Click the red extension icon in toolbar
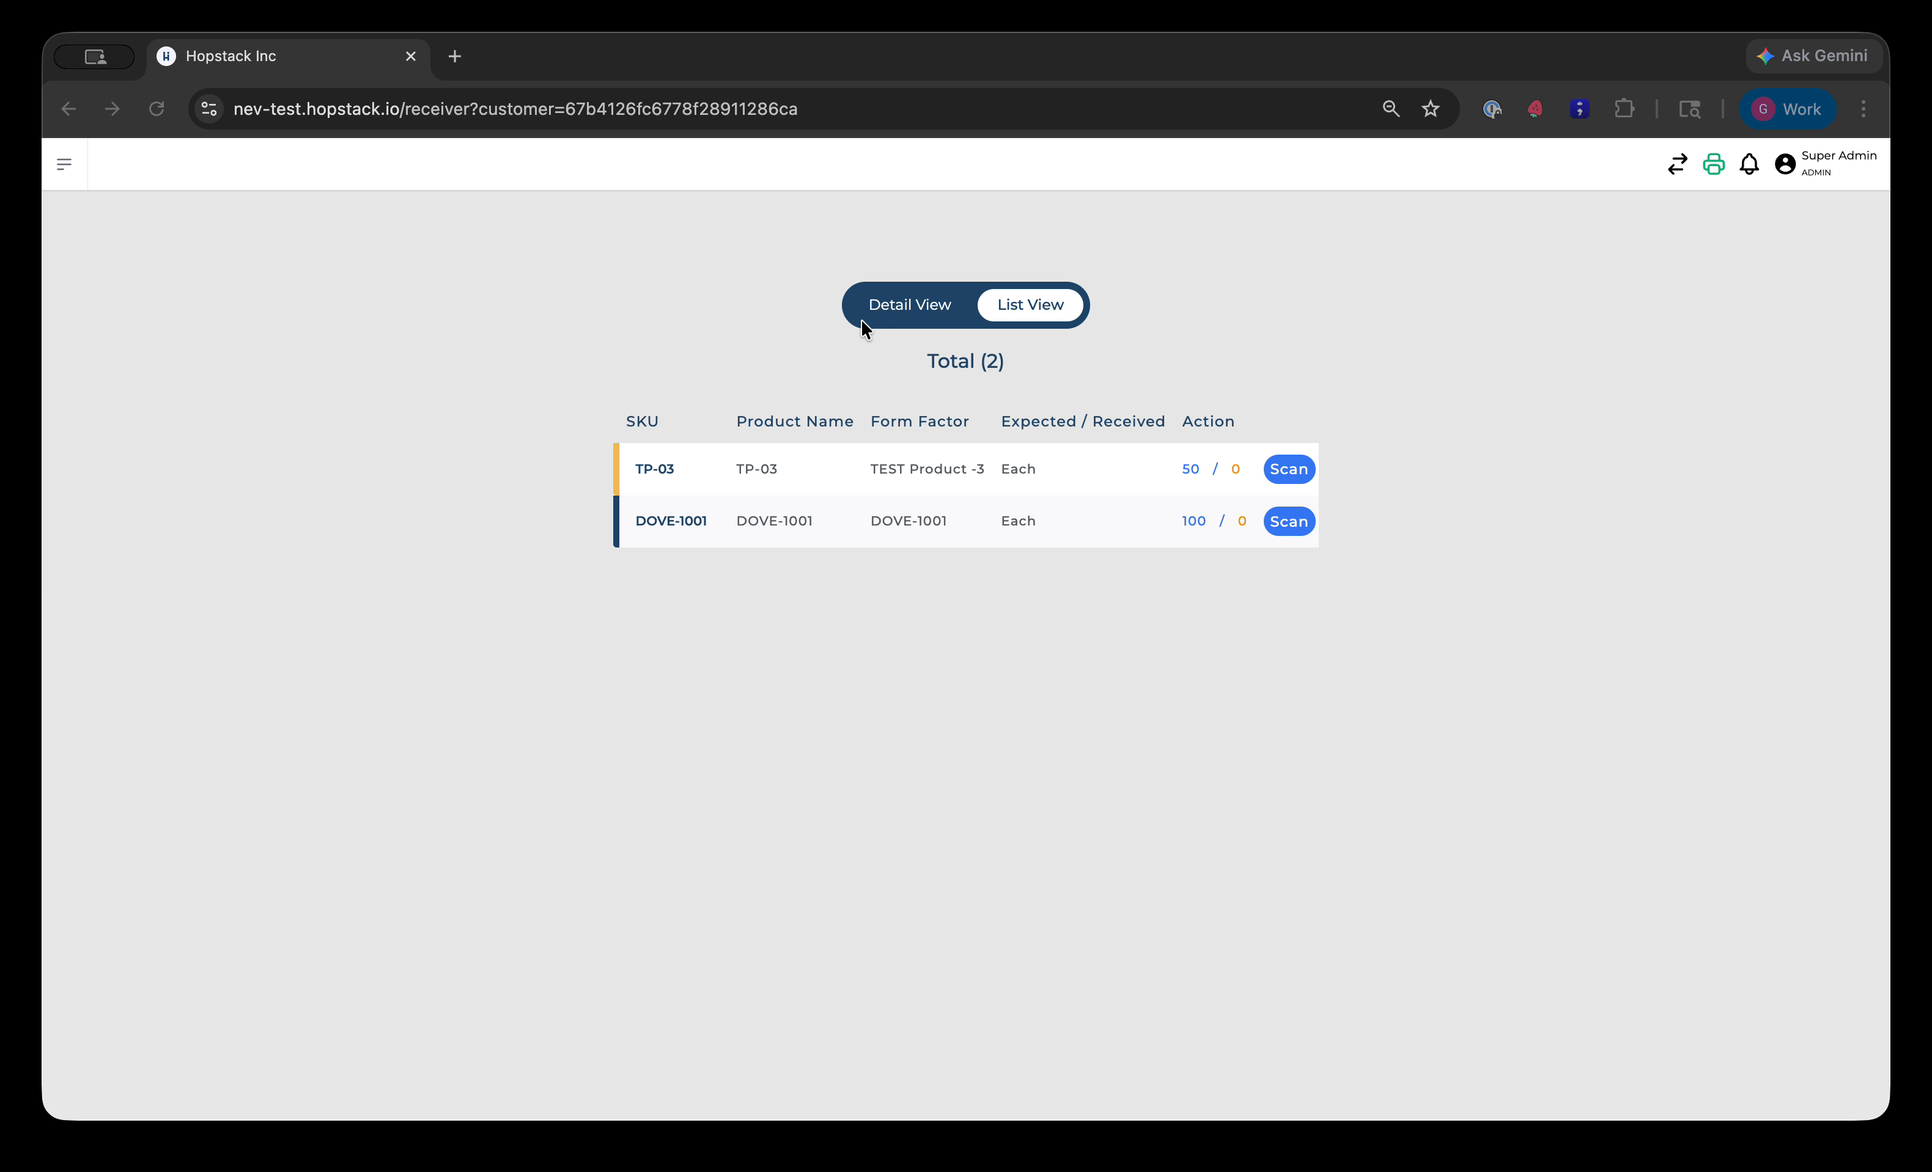 point(1535,109)
